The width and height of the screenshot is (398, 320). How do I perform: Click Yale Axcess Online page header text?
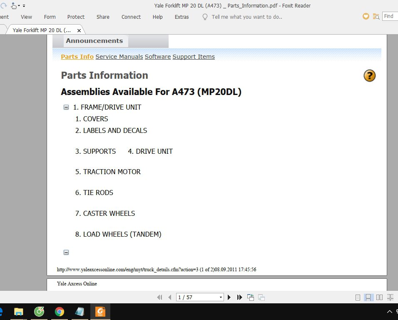click(x=77, y=284)
